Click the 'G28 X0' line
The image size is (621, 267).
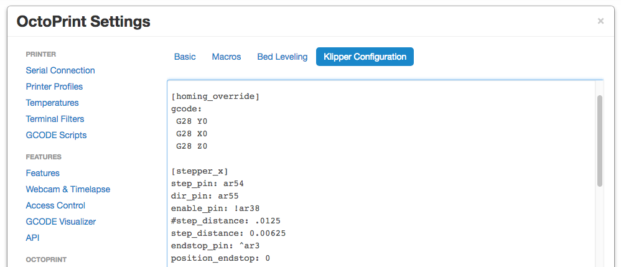point(192,133)
